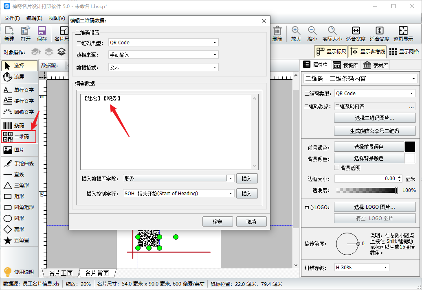Select the 三角形 (Triangle) tool
Screen dimensions: 422x290
point(20,185)
